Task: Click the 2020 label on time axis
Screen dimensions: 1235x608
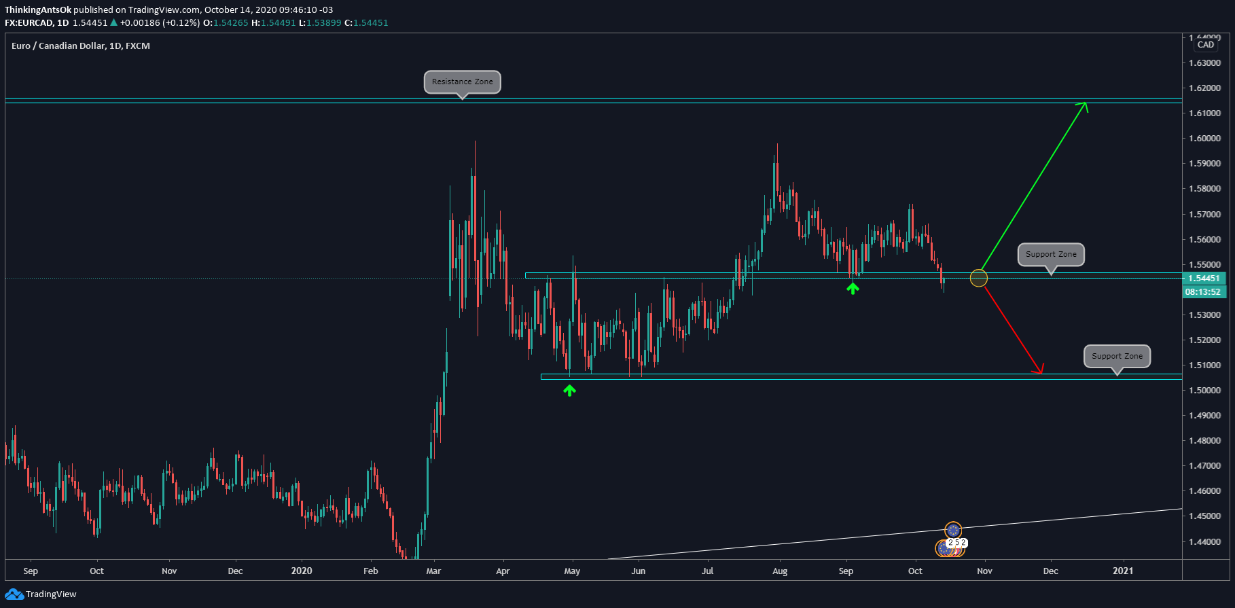Action: 302,571
